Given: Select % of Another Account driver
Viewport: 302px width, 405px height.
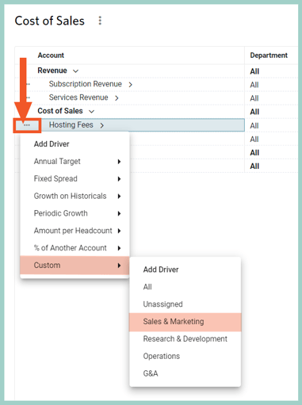Looking at the screenshot, I should [75, 248].
